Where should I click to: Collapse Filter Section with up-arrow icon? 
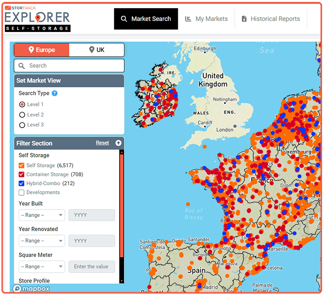(118, 143)
